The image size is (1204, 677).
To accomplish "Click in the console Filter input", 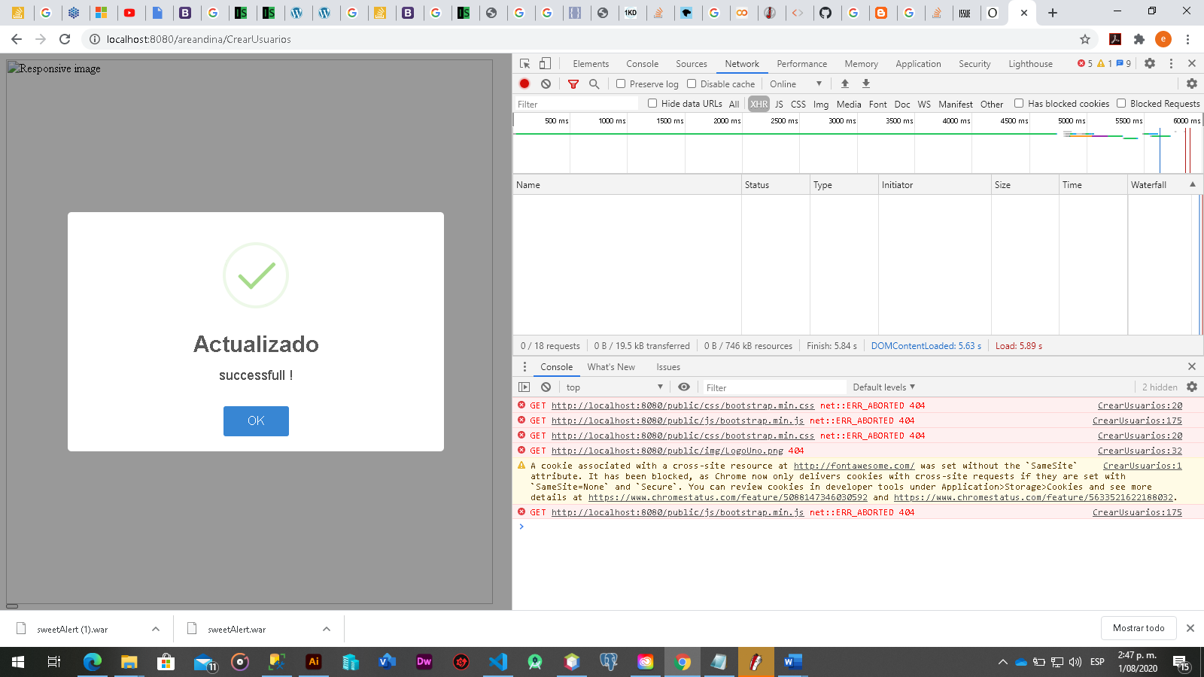I will 774,388.
